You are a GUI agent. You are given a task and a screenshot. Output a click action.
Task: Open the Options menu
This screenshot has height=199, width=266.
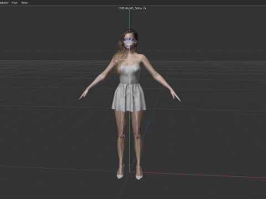coord(4,3)
